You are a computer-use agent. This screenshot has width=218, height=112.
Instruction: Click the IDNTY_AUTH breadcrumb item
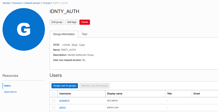click(x=60, y=3)
